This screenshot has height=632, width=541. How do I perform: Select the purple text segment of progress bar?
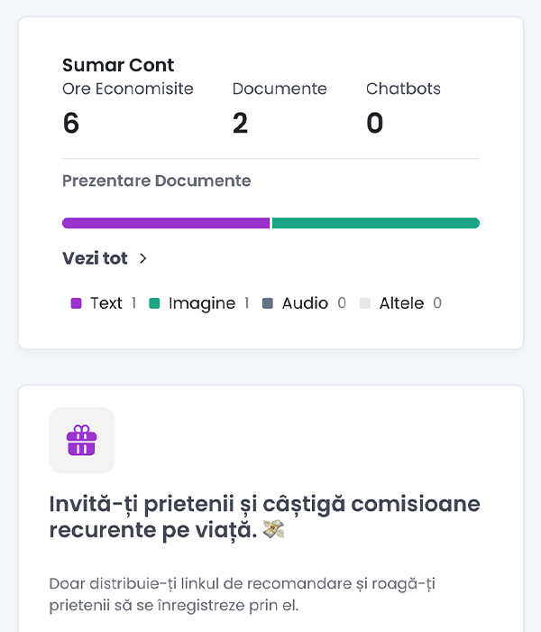166,223
